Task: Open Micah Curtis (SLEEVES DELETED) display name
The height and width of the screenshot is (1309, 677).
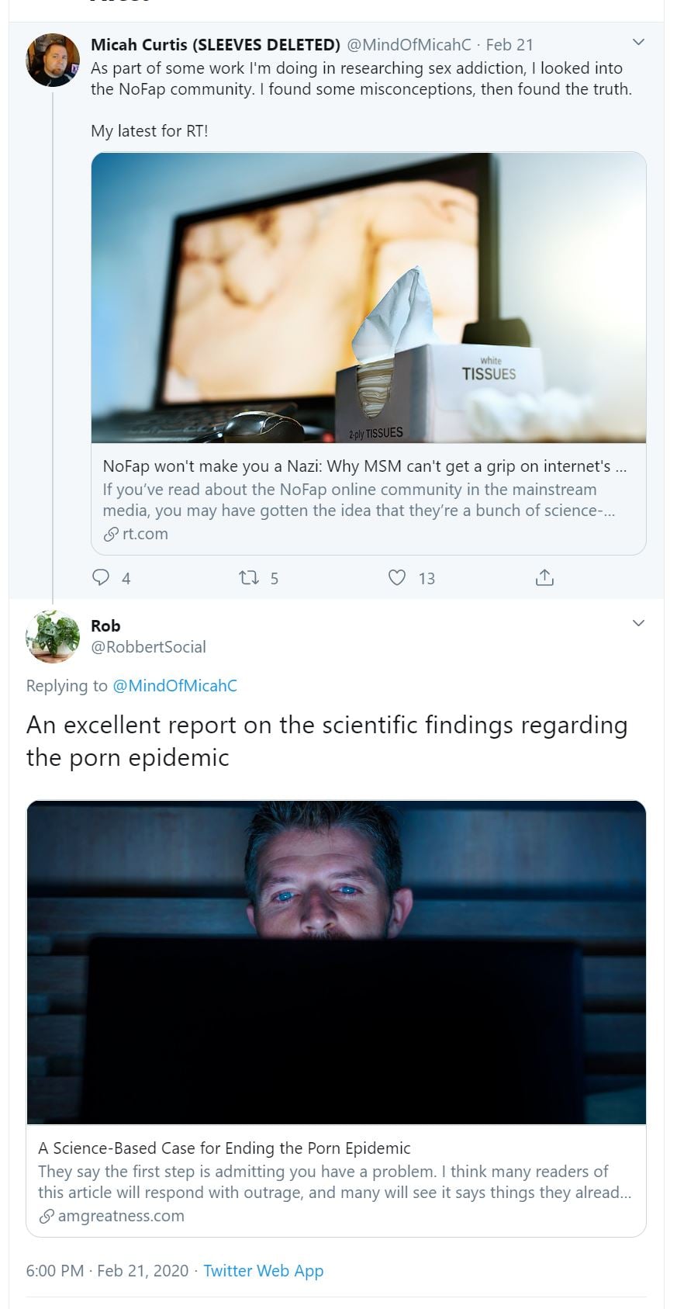Action: (x=216, y=45)
